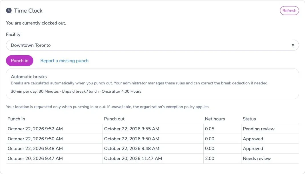This screenshot has width=305, height=174.
Task: Click the 0.00 net hours in the 9:48 AM row
Action: click(x=210, y=149)
